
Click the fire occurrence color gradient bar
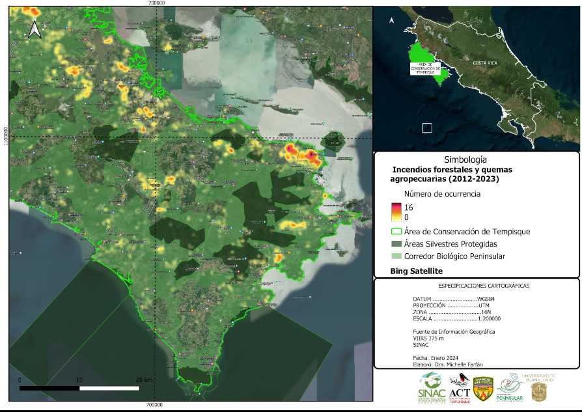point(395,212)
